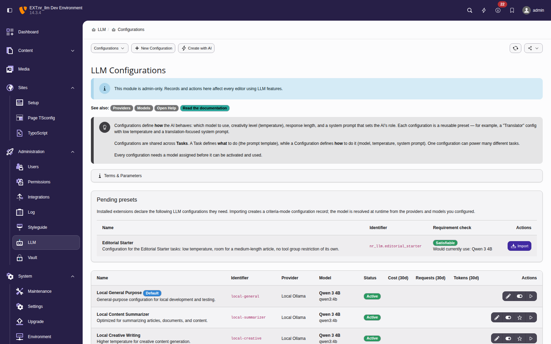The height and width of the screenshot is (344, 551).
Task: Click the Default badge
Action: [152, 293]
